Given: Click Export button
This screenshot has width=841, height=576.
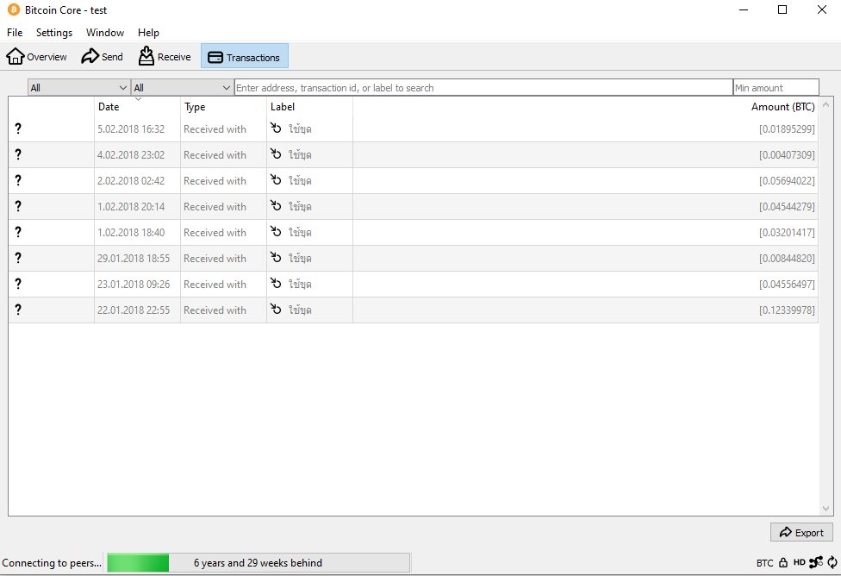Looking at the screenshot, I should point(801,533).
